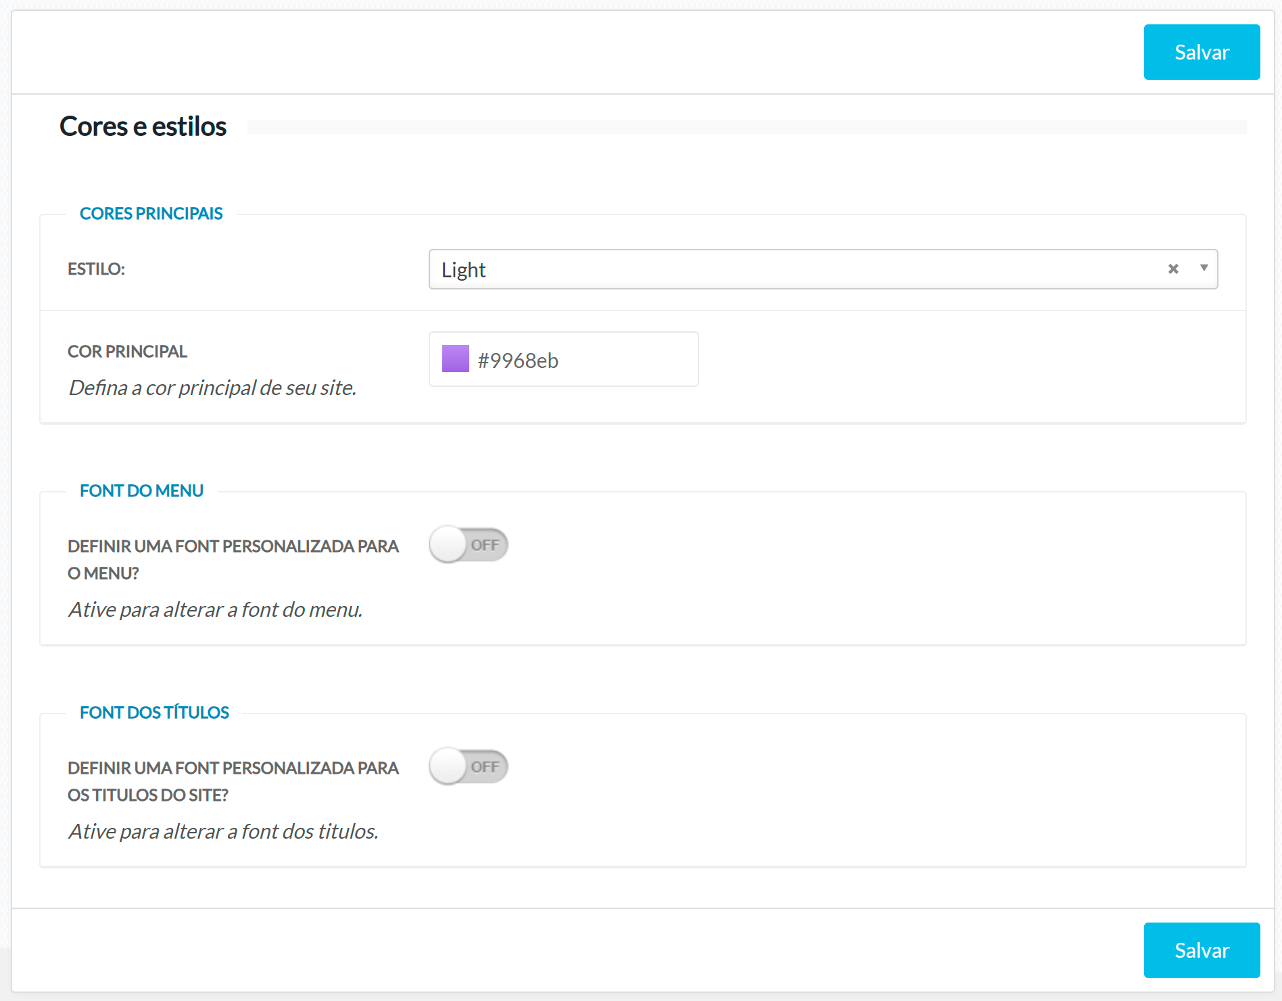
Task: Open the purple color swatch picker
Action: (x=455, y=359)
